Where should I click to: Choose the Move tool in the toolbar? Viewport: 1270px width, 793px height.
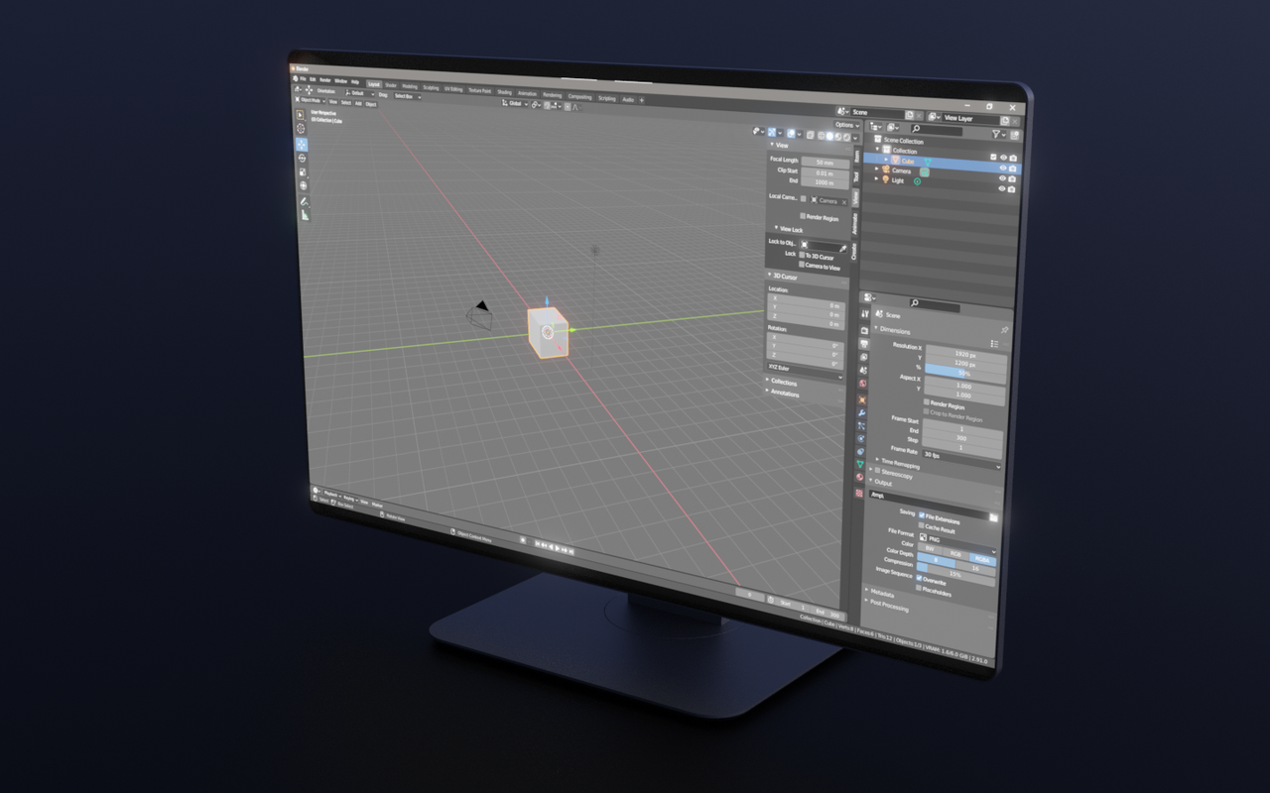pyautogui.click(x=302, y=145)
